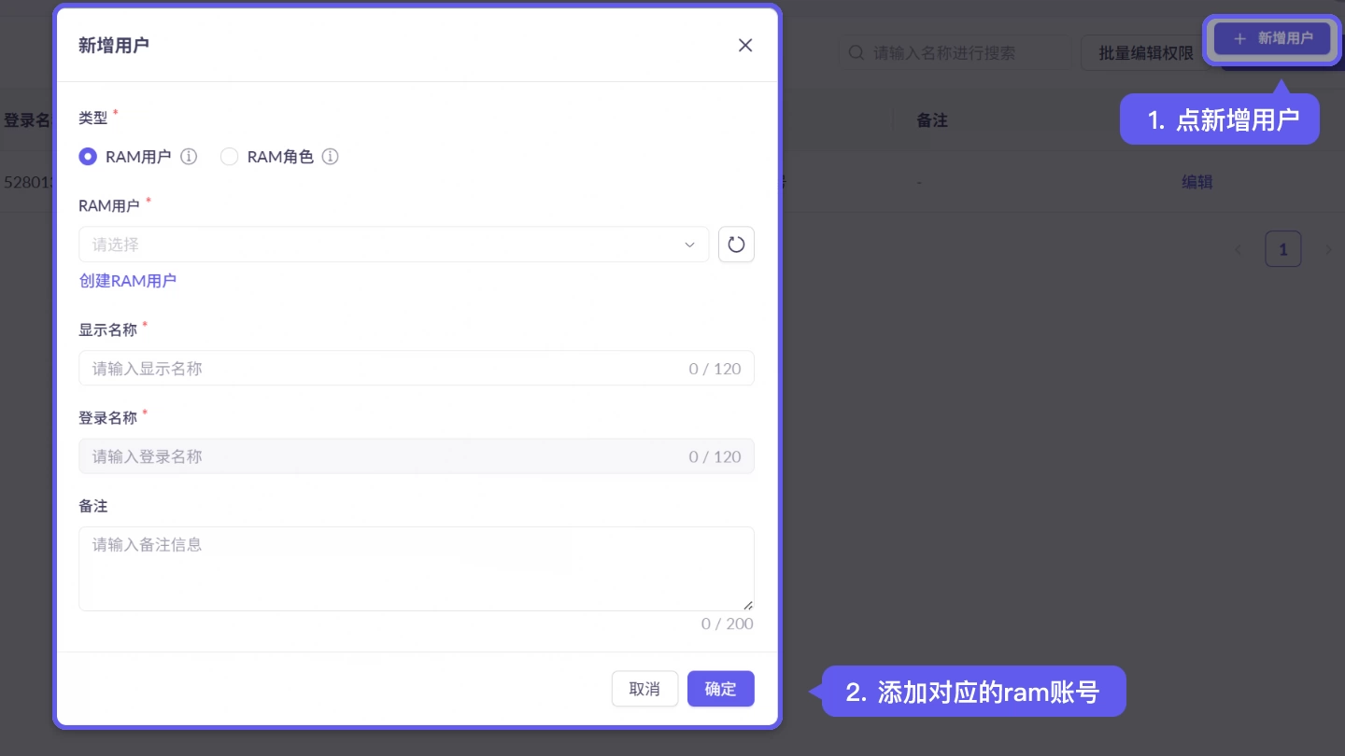Select the RAM角色 radio option
Image resolution: width=1345 pixels, height=756 pixels.
tap(229, 157)
